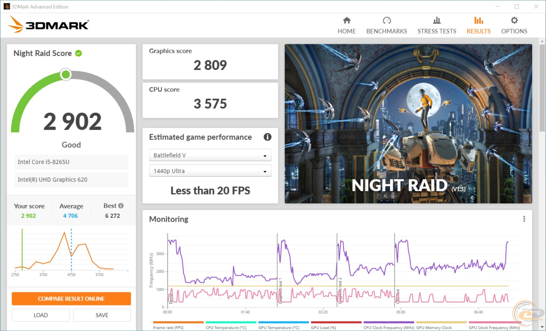Click the Stress Tests bar icon
This screenshot has width=546, height=331.
click(437, 21)
